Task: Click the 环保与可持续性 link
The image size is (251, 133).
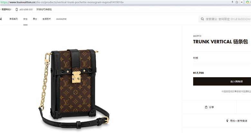Action: (44, 9)
